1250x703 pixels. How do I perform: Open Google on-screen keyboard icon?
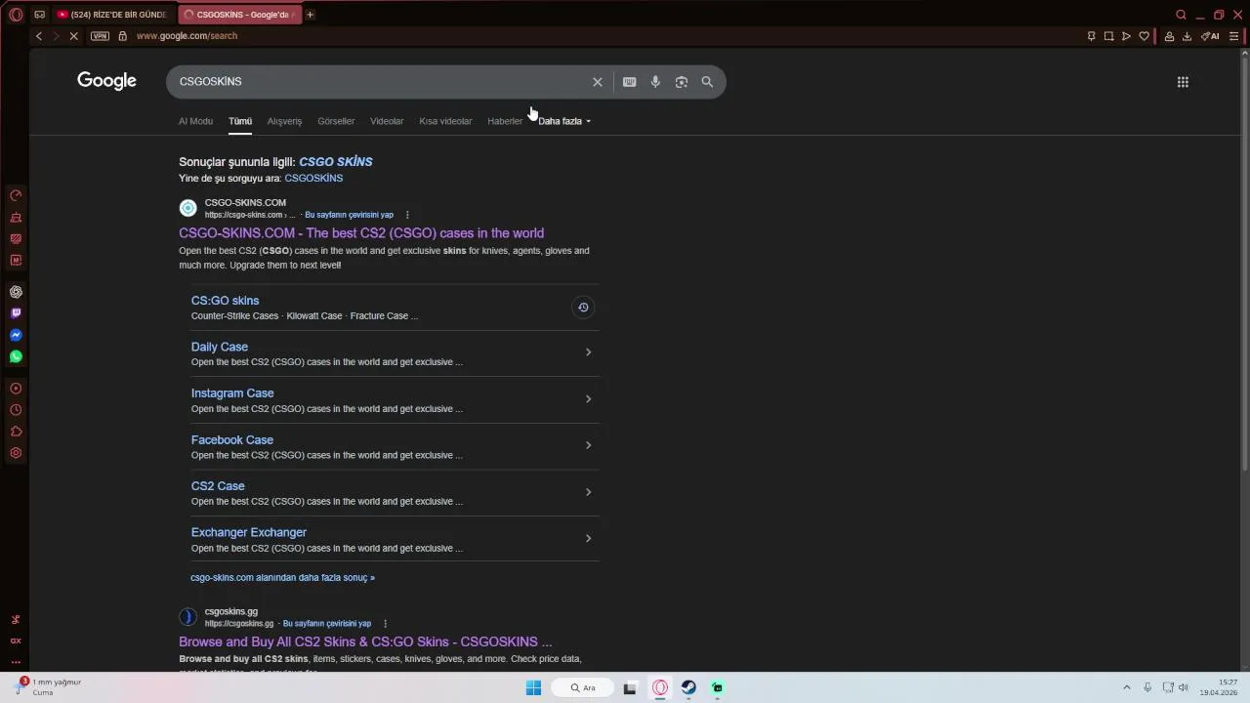pyautogui.click(x=629, y=82)
